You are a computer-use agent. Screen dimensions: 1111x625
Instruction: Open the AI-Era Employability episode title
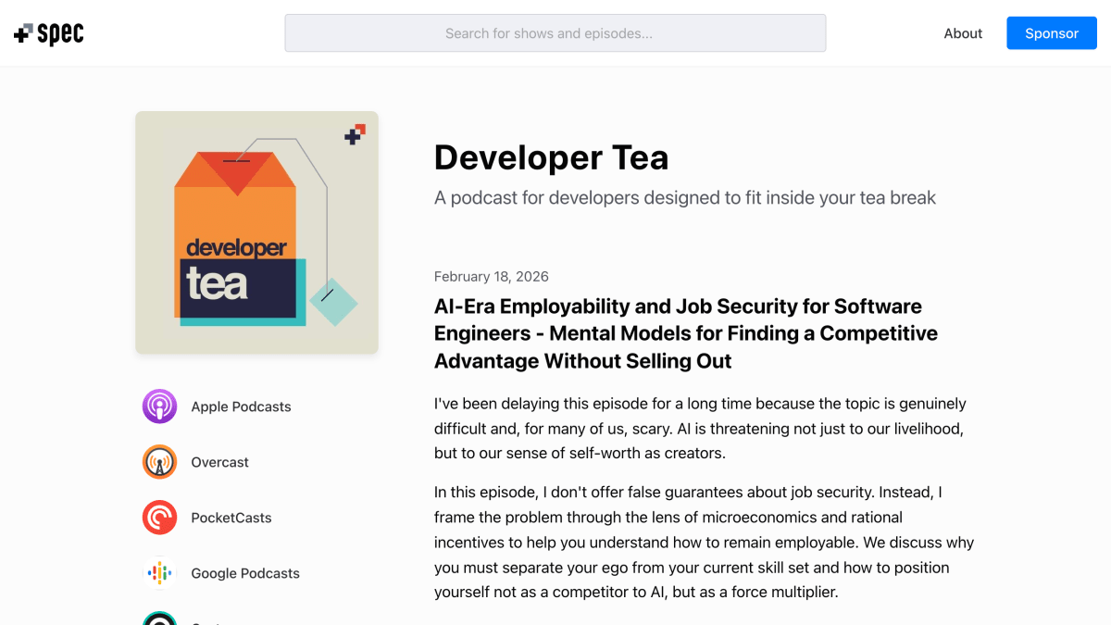686,333
